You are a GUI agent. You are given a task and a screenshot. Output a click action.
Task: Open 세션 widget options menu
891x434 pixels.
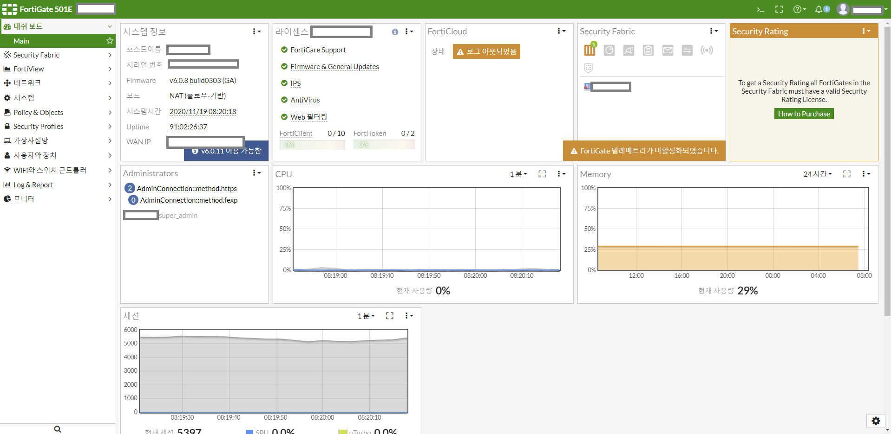409,316
